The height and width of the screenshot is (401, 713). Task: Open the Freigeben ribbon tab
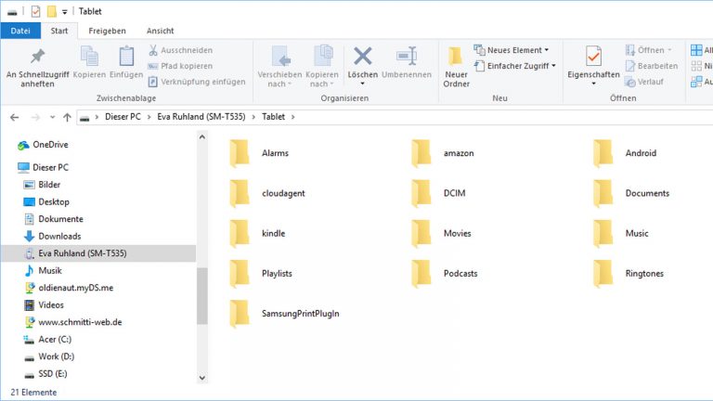coord(107,31)
